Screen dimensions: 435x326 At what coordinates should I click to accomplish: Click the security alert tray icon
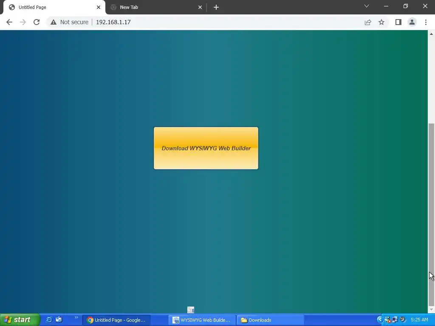click(x=387, y=320)
